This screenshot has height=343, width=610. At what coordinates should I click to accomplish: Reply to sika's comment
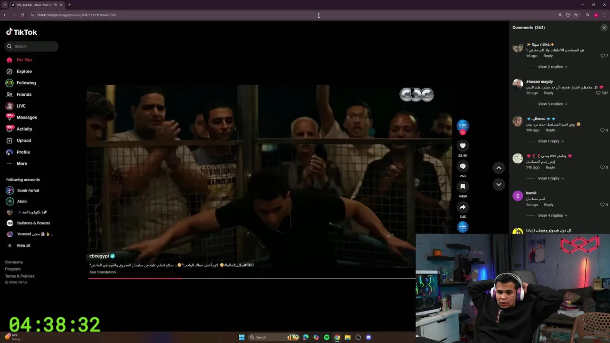pos(548,56)
